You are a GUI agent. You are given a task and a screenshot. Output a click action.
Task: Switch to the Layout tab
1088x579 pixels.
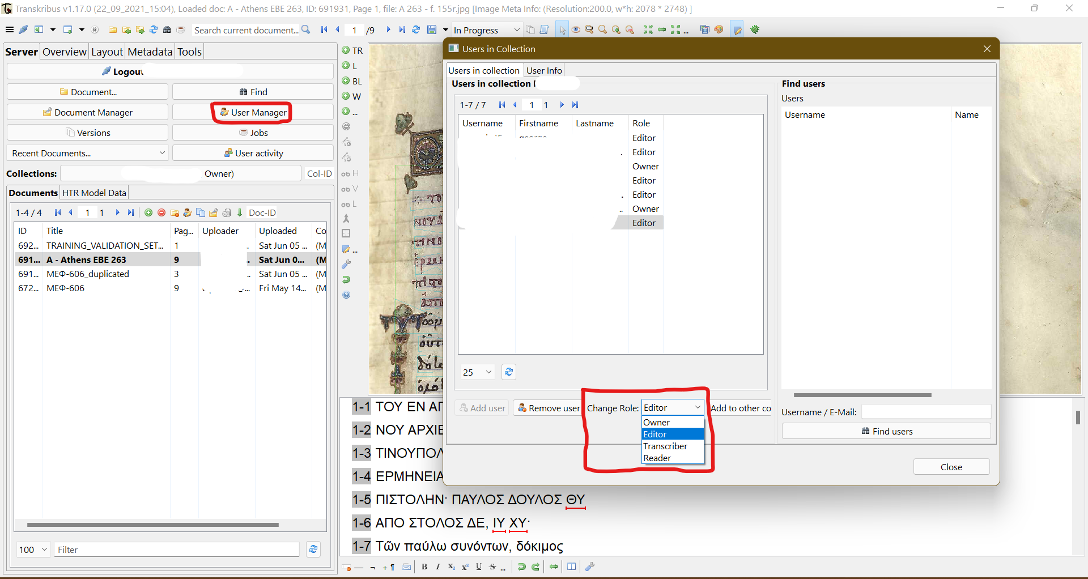coord(107,52)
